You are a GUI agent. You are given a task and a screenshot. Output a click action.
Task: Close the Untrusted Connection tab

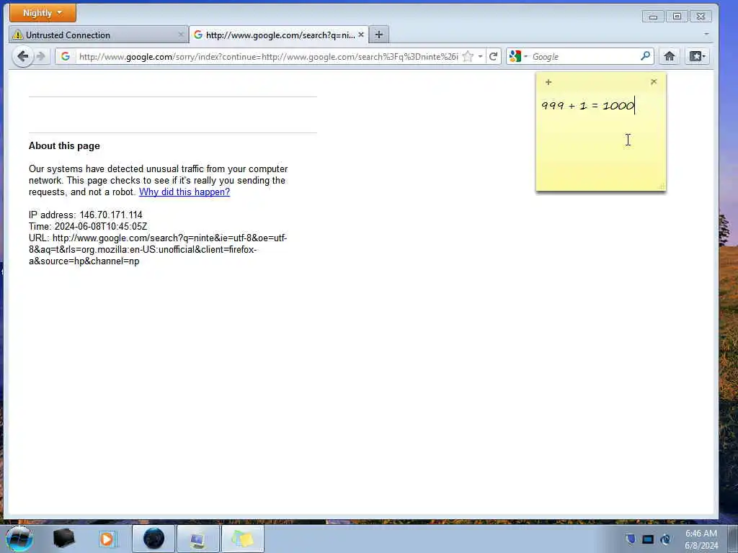tap(181, 35)
